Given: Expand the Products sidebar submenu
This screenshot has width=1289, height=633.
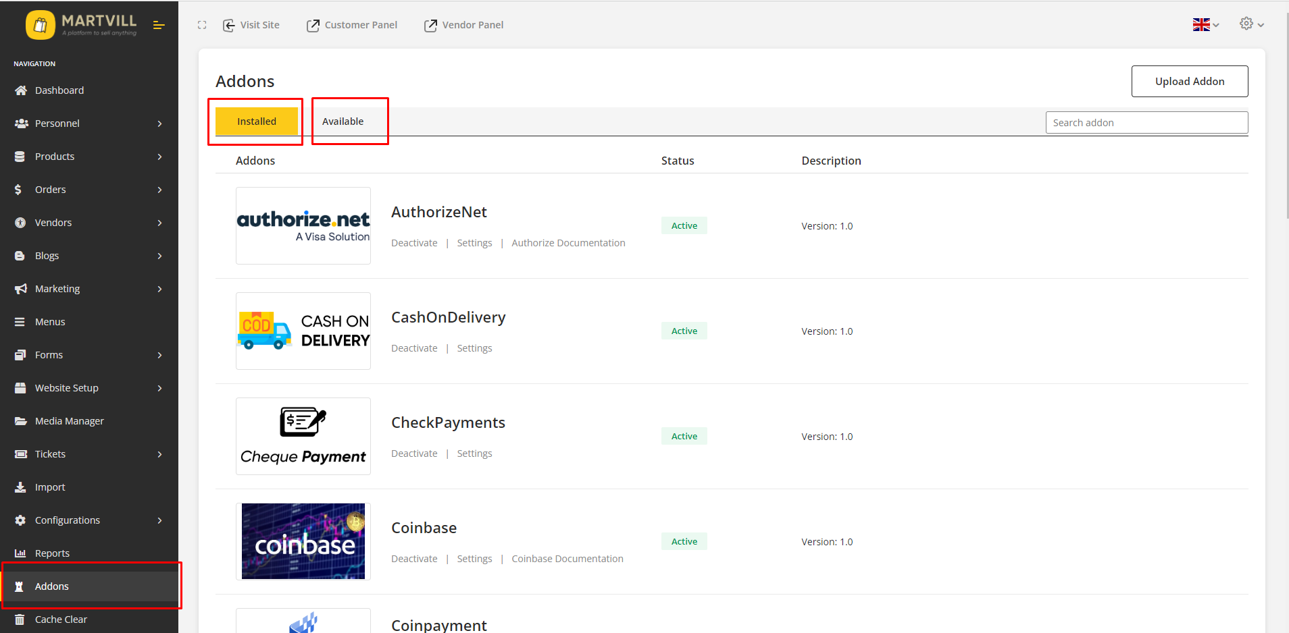Looking at the screenshot, I should [x=159, y=157].
